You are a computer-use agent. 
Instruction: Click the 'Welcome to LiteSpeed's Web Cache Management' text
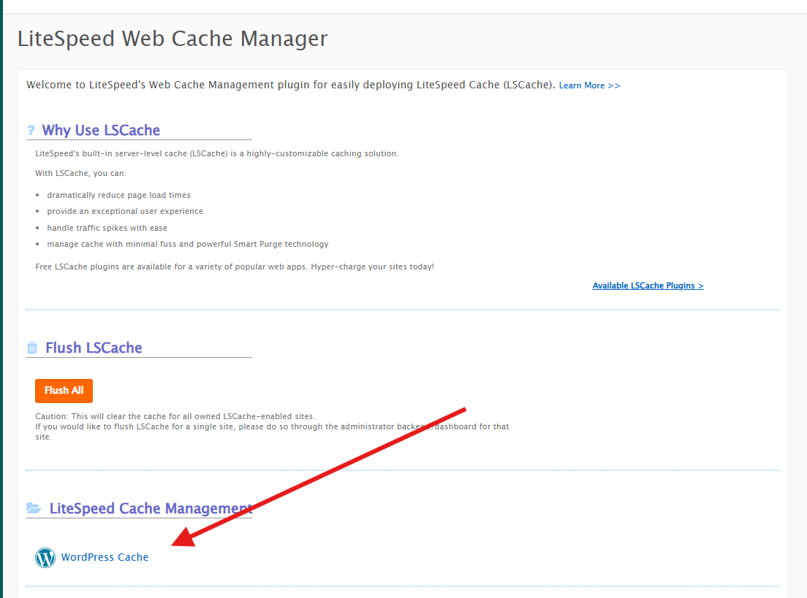(291, 85)
